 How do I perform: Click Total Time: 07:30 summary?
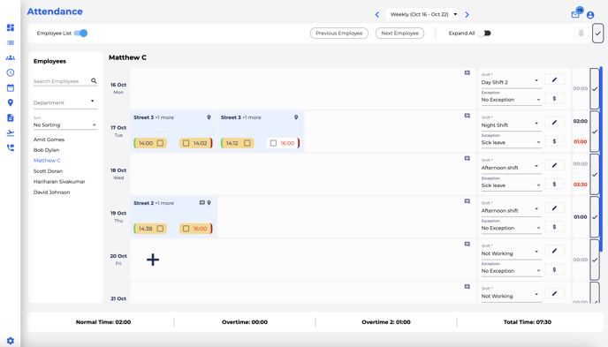(528, 321)
